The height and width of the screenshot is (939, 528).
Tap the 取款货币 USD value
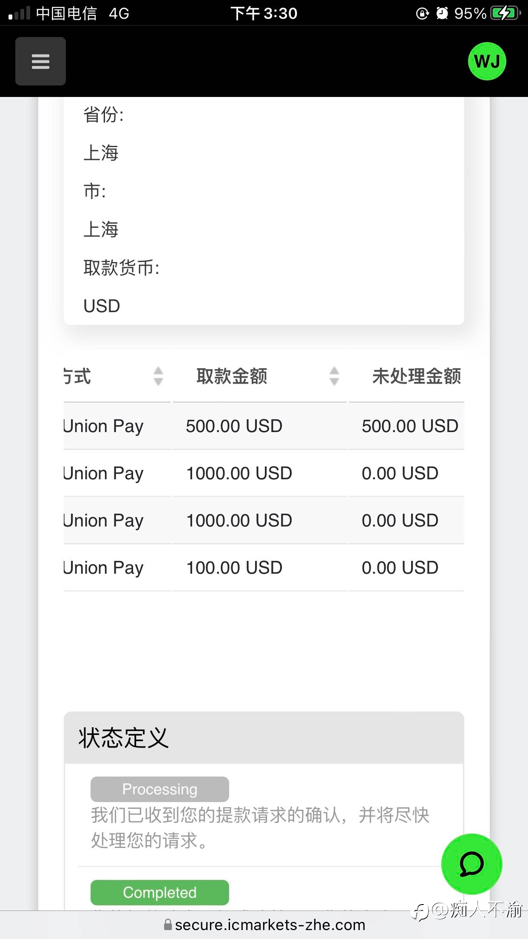pyautogui.click(x=102, y=306)
